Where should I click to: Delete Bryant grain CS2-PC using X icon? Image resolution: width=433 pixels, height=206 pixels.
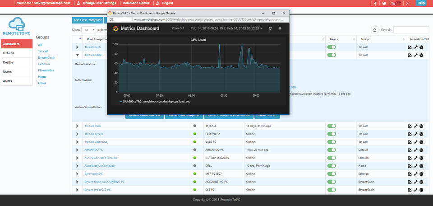(x=421, y=190)
